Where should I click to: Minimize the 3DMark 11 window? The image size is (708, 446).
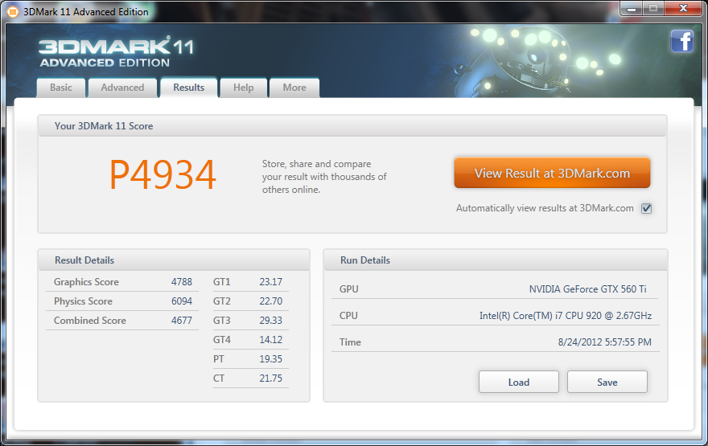coord(632,9)
